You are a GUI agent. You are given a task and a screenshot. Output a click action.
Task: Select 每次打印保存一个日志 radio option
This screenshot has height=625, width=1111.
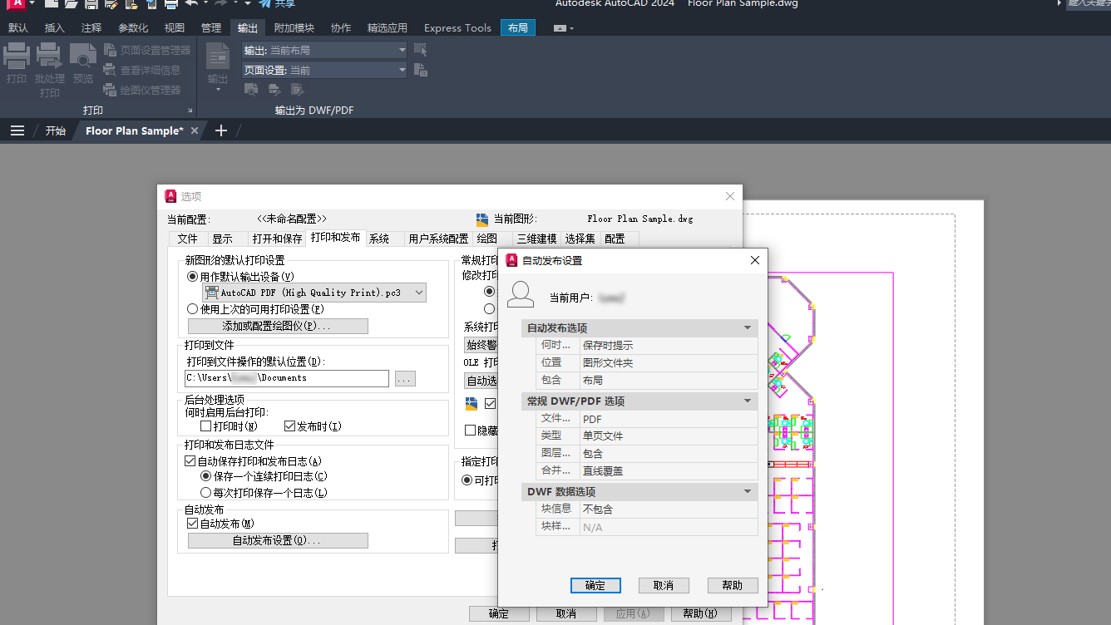tap(206, 493)
